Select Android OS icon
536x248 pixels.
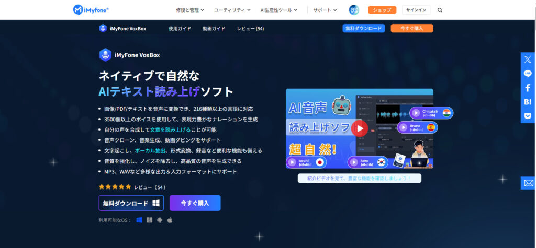point(159,220)
